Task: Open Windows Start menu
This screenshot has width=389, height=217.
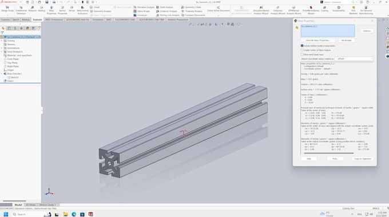Action: point(6,214)
